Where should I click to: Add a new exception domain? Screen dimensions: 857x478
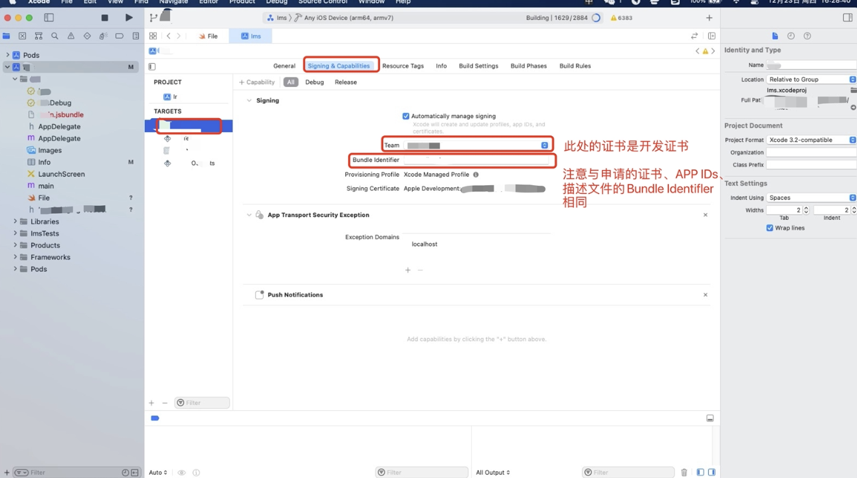click(408, 270)
